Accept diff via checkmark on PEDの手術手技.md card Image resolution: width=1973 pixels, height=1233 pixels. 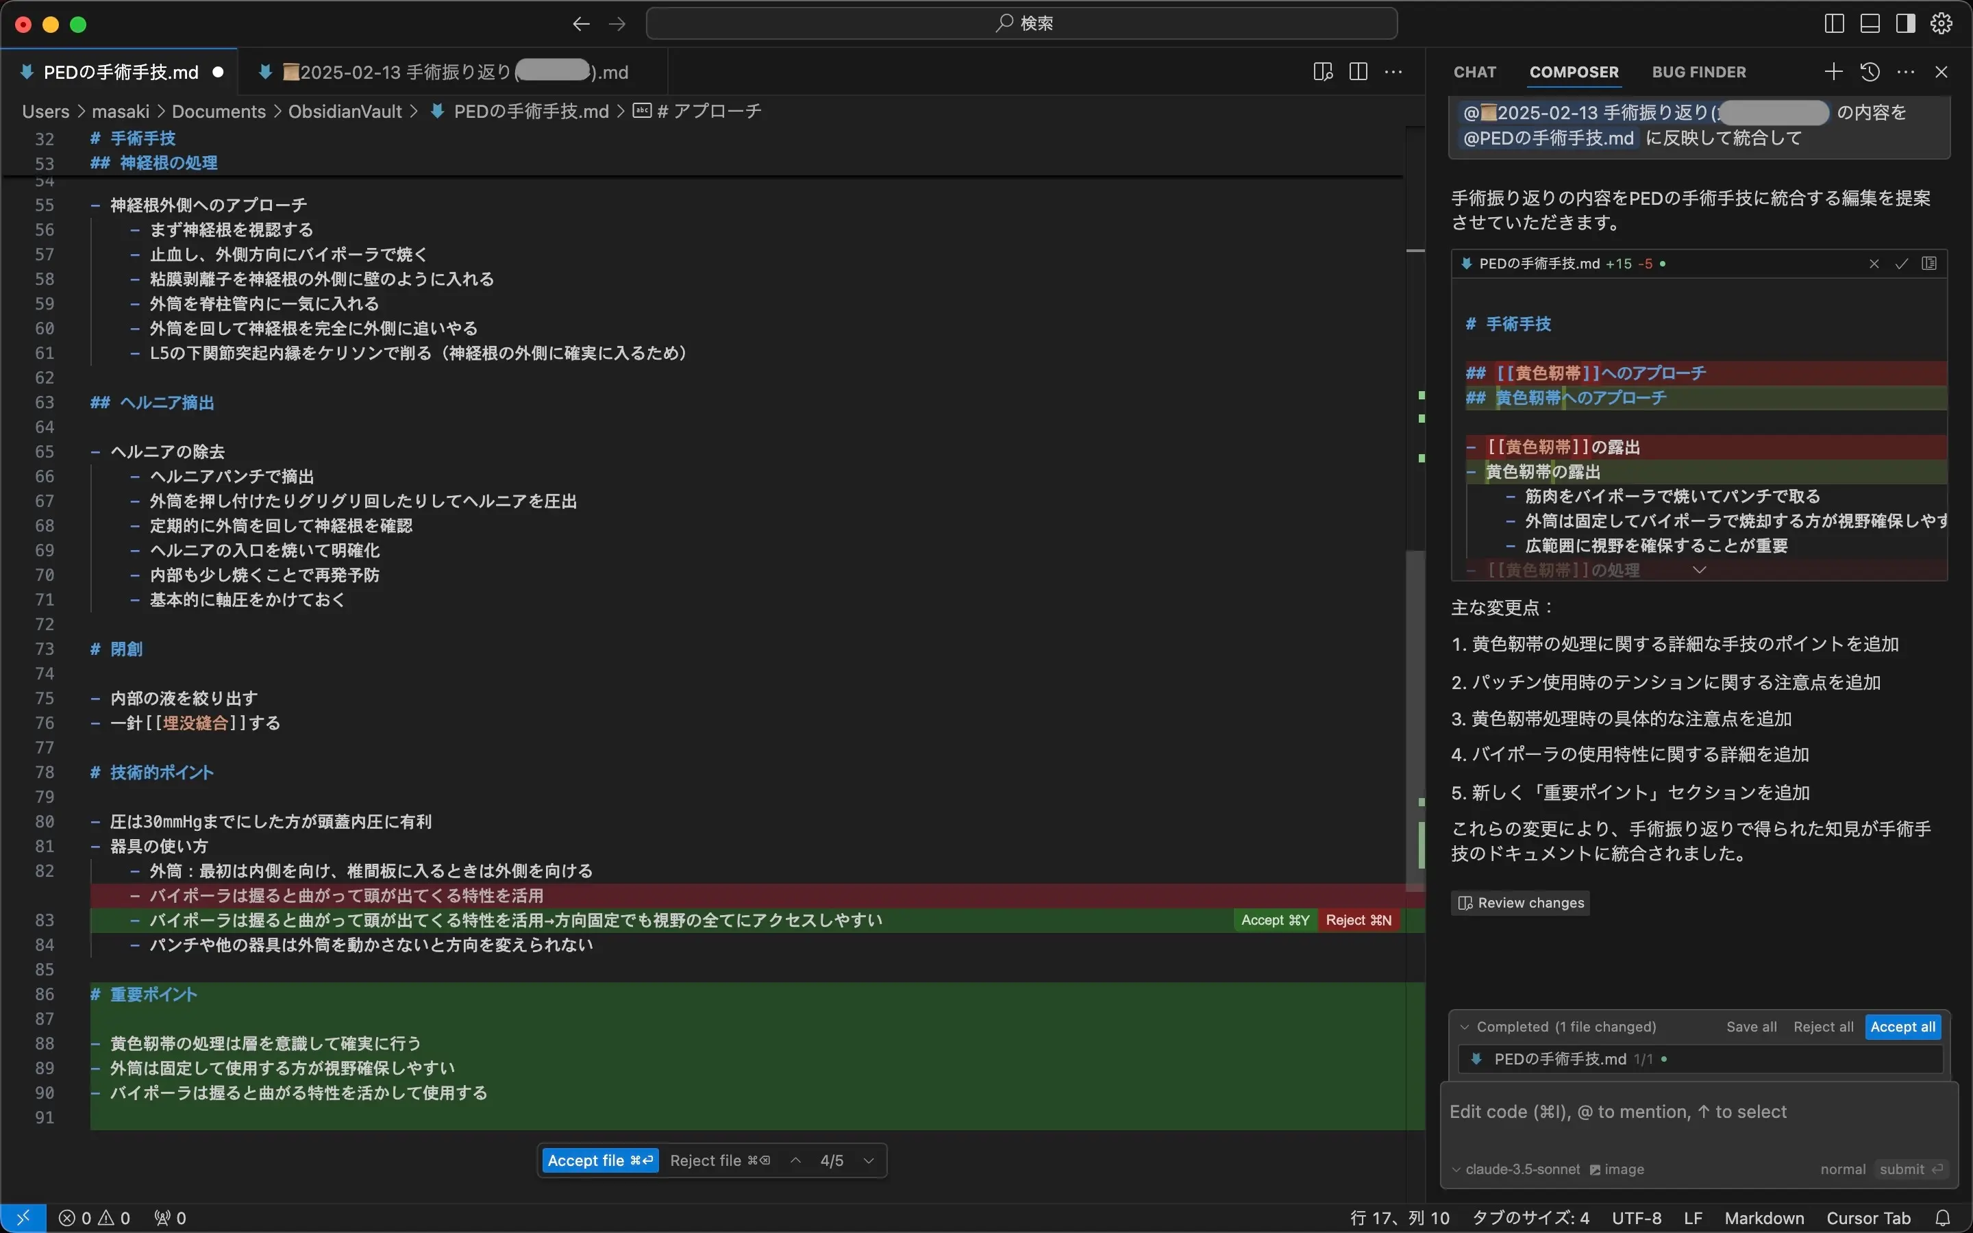point(1900,262)
